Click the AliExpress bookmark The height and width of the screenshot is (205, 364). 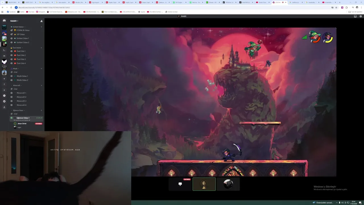pos(73,12)
